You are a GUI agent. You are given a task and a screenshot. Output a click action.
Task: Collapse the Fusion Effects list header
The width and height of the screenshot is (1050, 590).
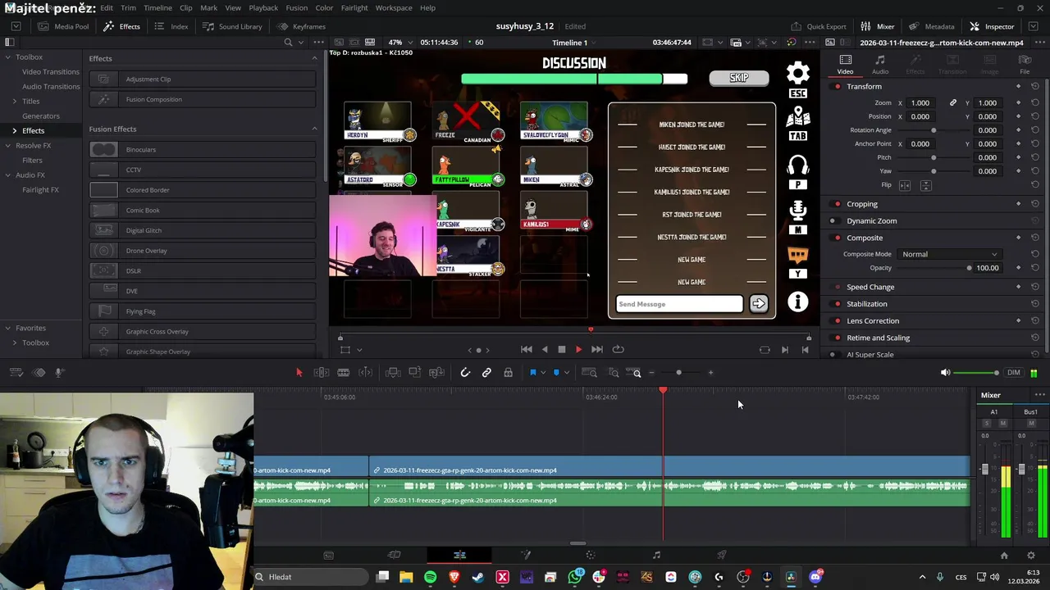(314, 129)
